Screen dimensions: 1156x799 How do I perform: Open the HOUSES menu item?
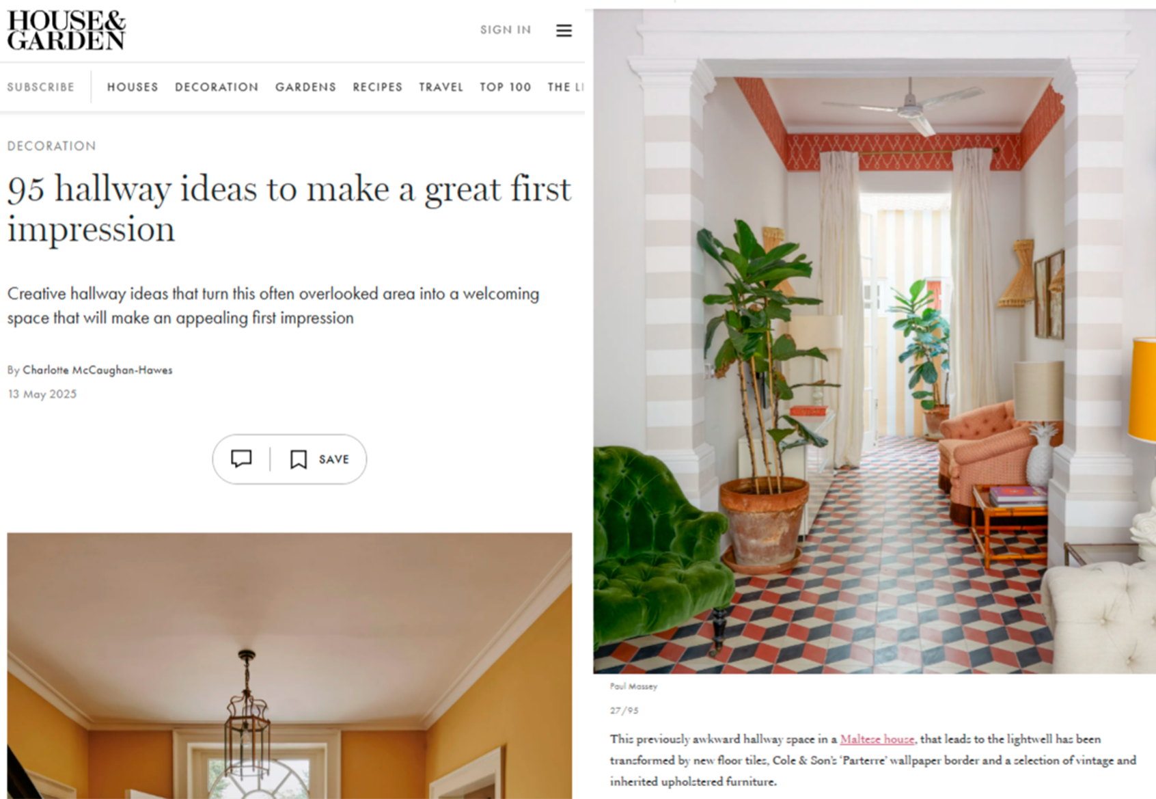[x=133, y=87]
